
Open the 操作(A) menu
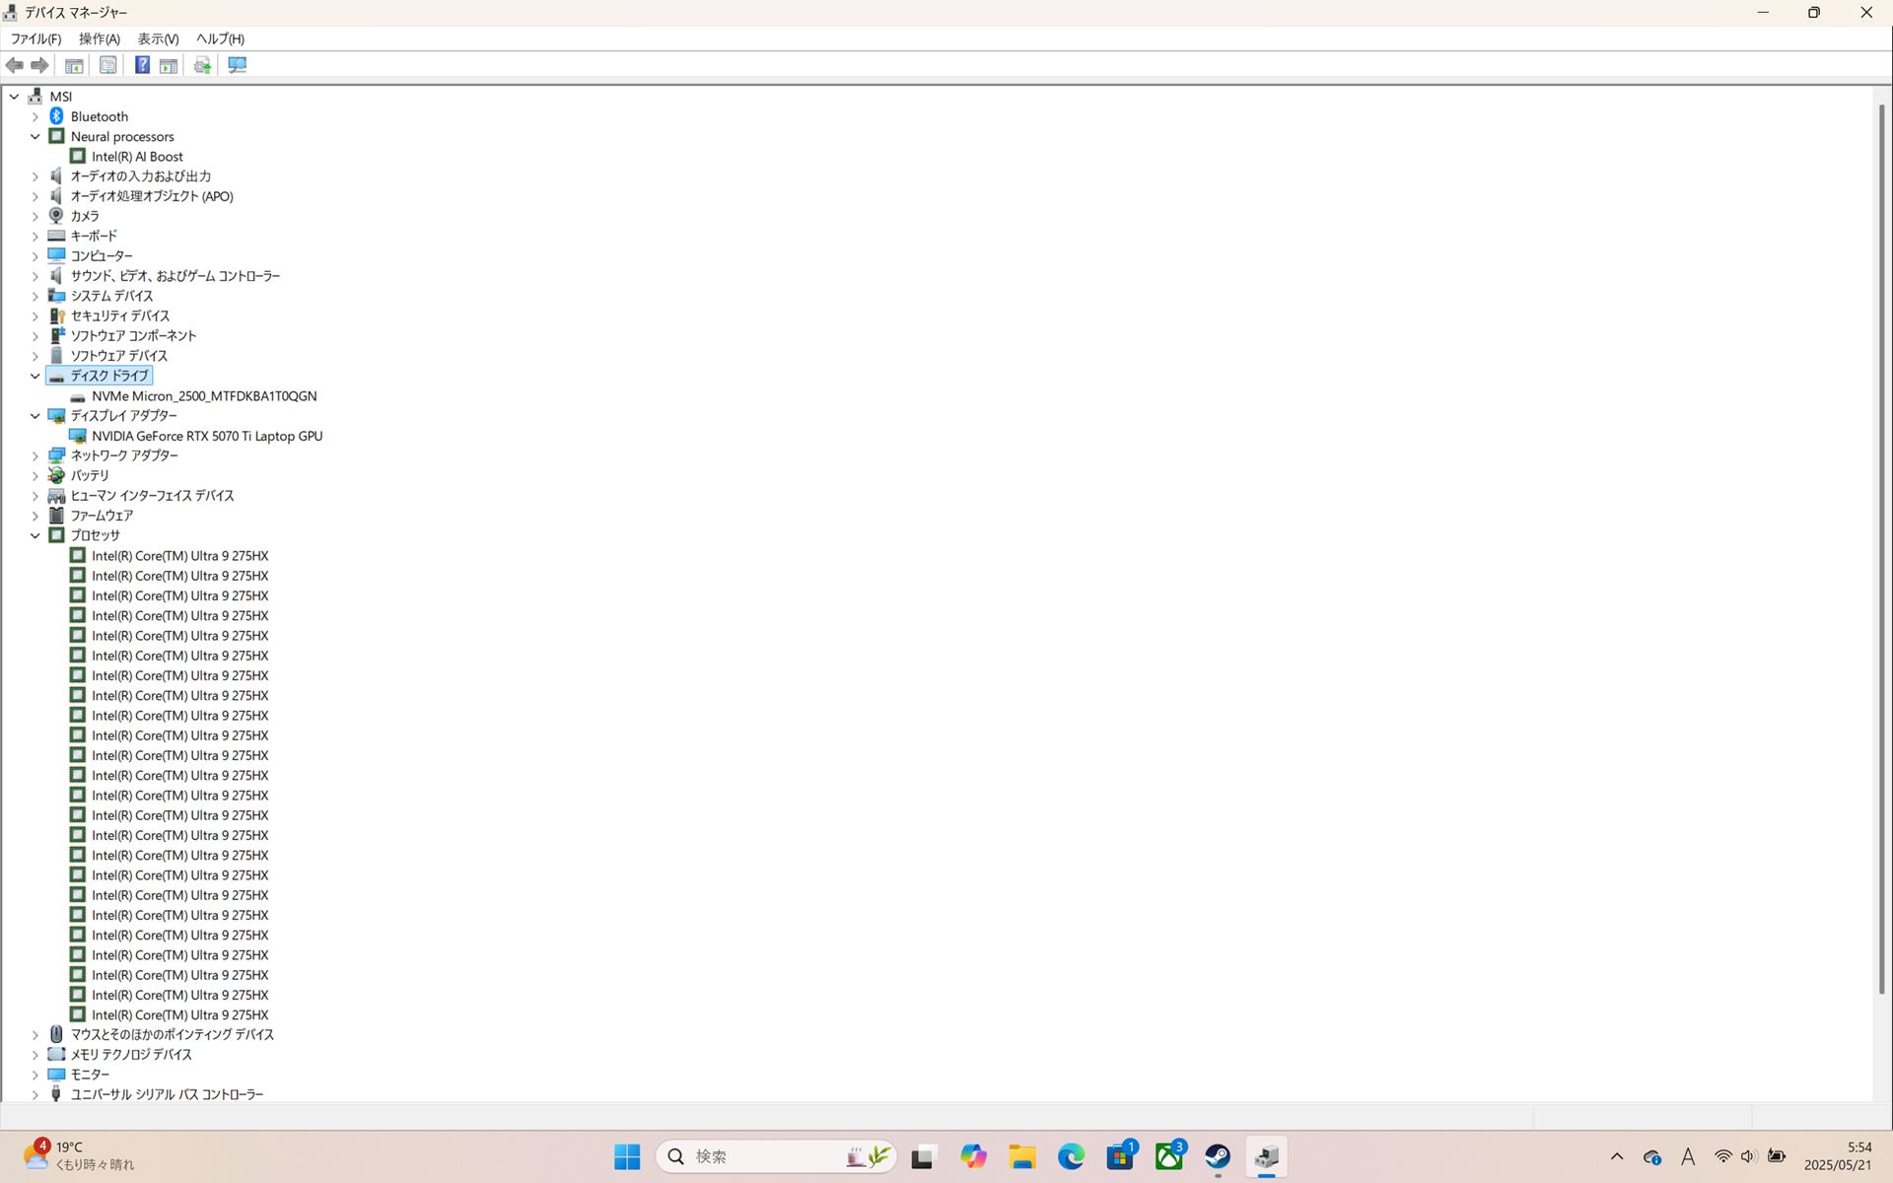(x=99, y=38)
